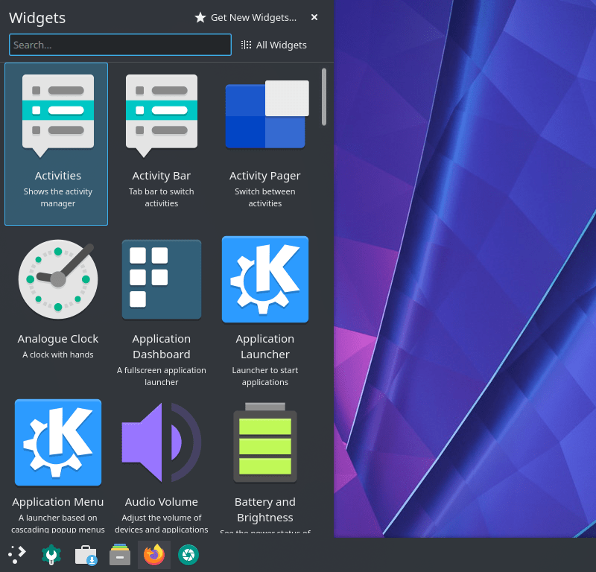Open Discover software center from taskbar

point(85,555)
